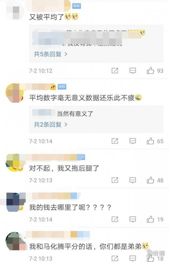This screenshot has width=169, height=262.
Task: Open the 我和马化腾平分的话 comment
Action: tap(89, 246)
